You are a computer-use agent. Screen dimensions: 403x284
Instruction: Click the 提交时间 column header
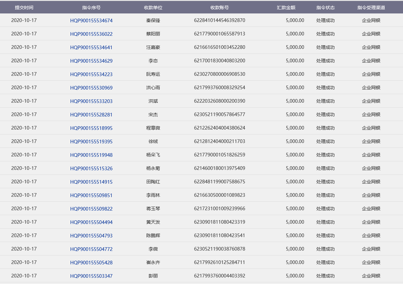point(24,8)
